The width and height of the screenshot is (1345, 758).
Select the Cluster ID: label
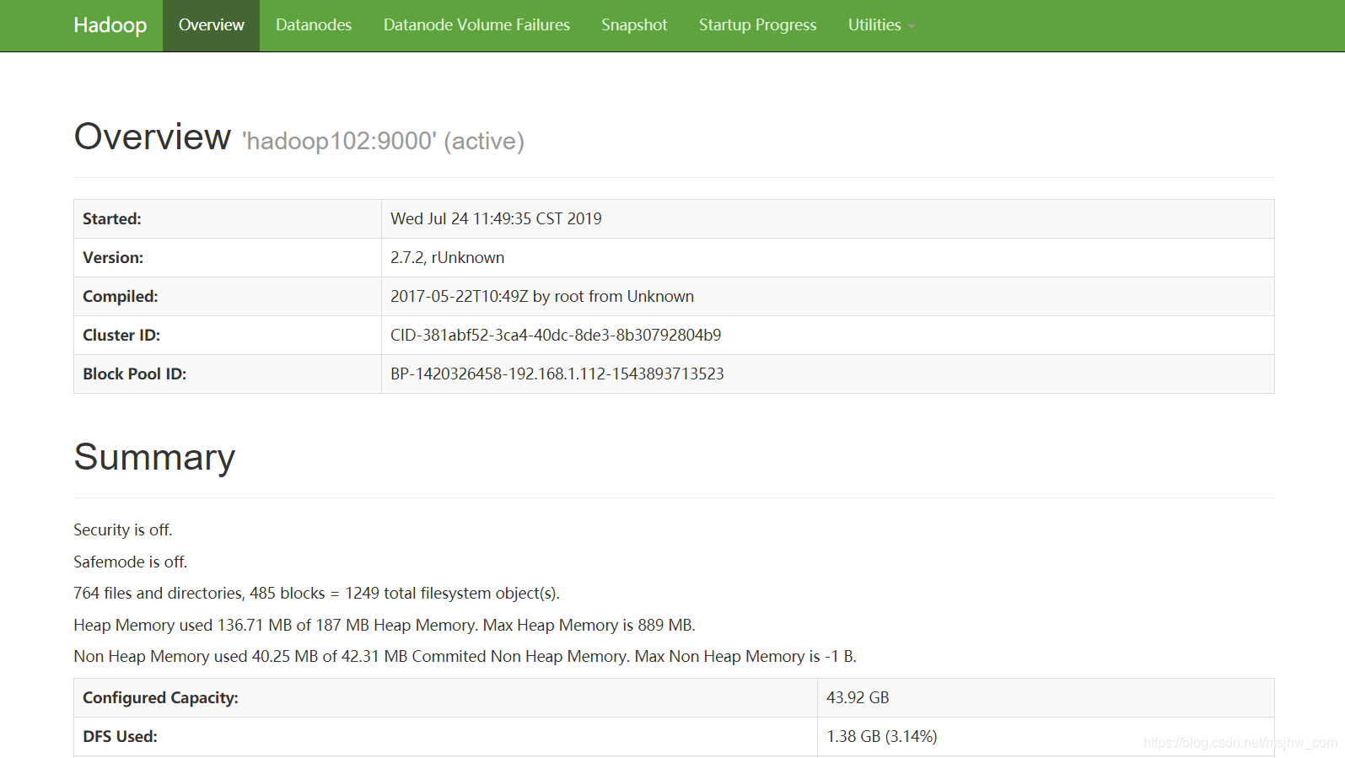coord(121,335)
